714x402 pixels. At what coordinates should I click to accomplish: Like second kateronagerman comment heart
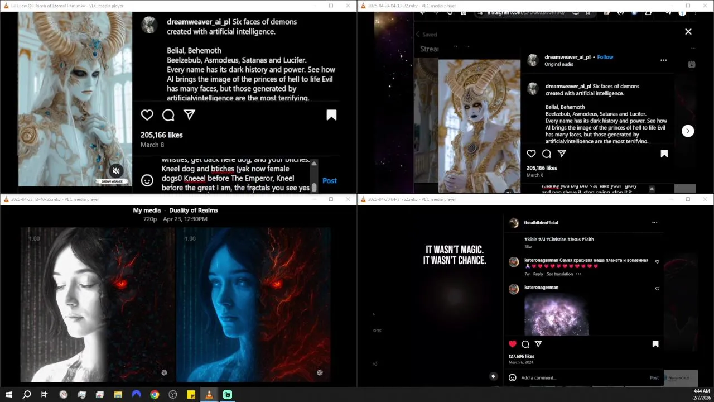tap(657, 289)
